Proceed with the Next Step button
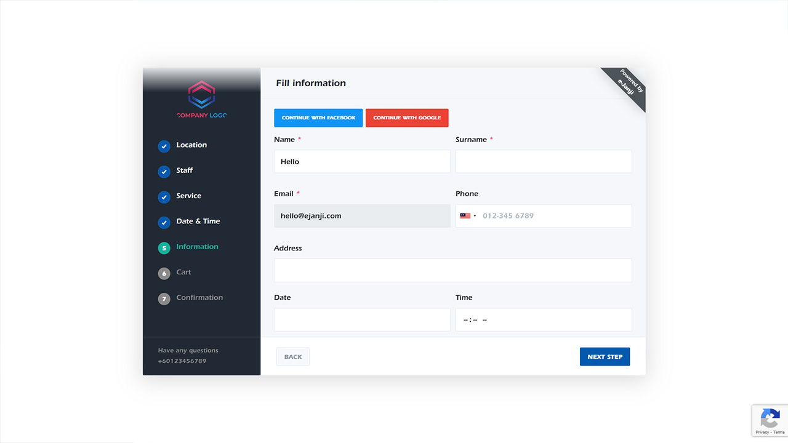Screen dimensions: 788x443 pyautogui.click(x=605, y=357)
